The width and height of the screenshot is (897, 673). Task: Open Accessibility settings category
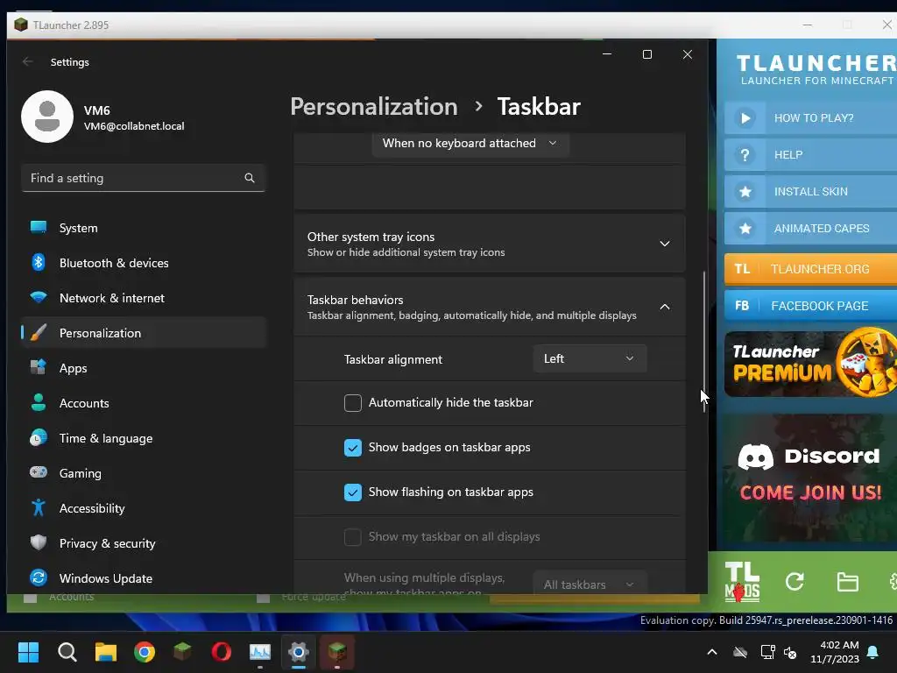(143, 507)
